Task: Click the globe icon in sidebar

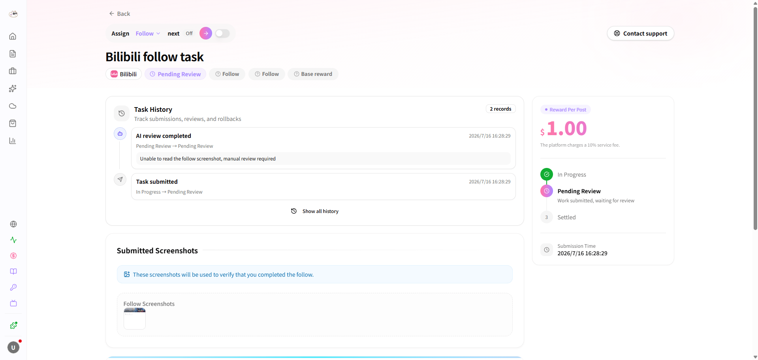Action: (13, 224)
